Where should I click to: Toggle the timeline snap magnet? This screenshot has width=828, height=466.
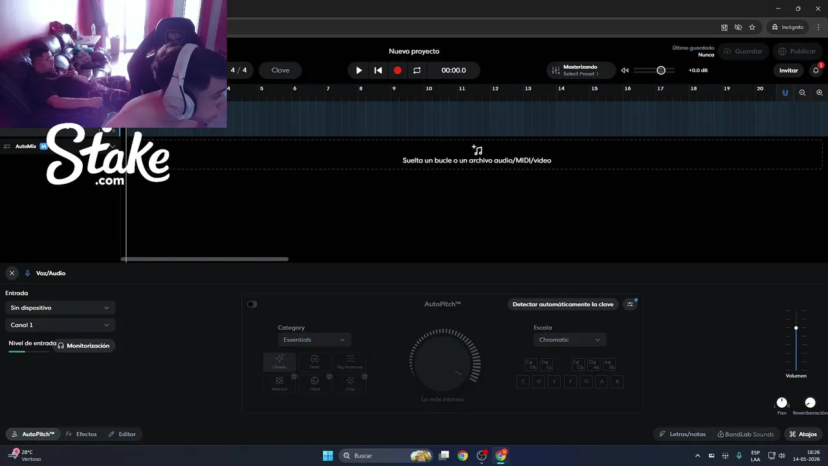click(x=785, y=93)
